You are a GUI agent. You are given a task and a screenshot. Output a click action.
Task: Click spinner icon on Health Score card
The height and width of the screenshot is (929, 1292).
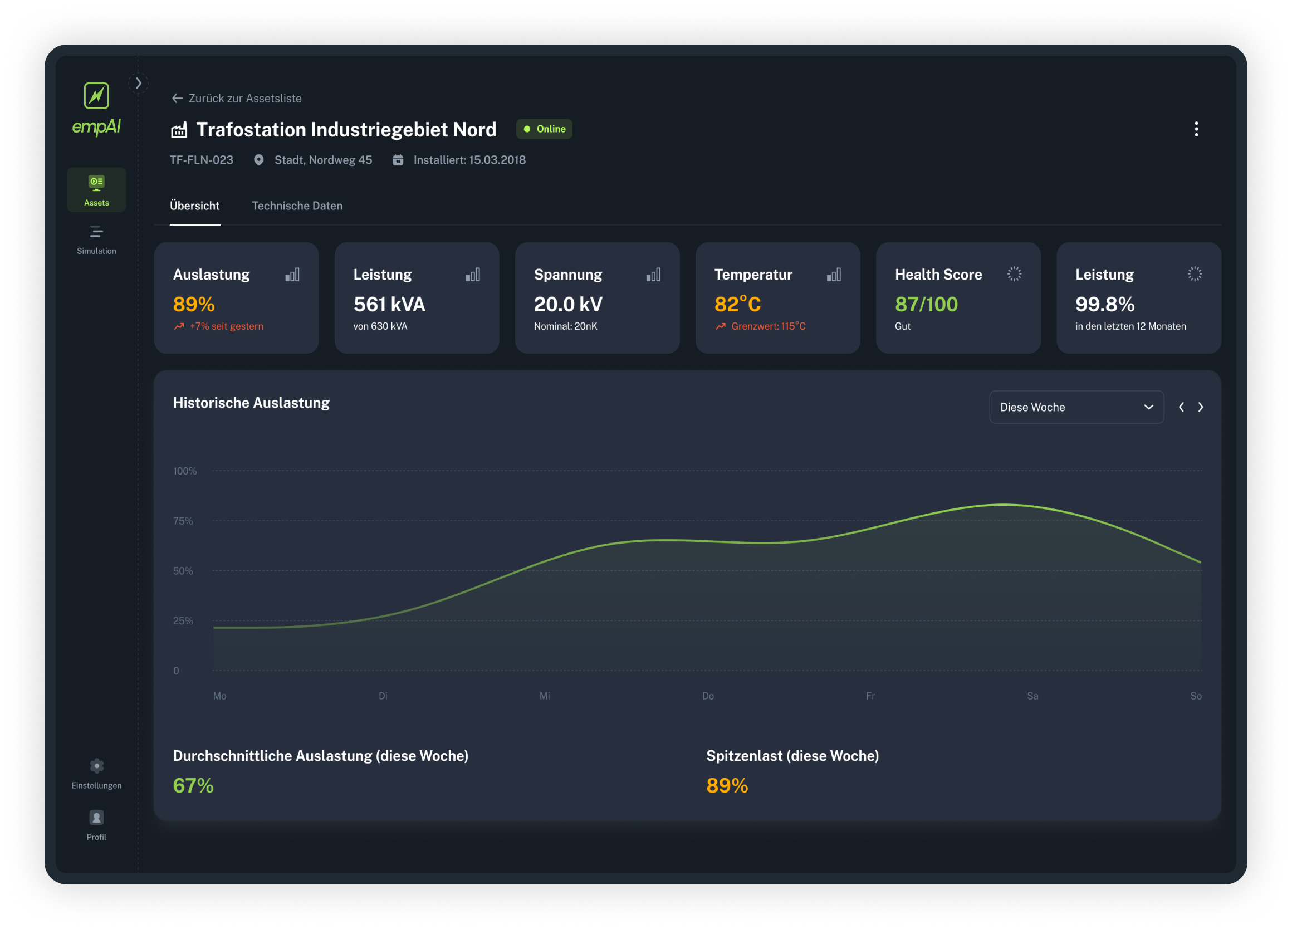[x=1014, y=274]
